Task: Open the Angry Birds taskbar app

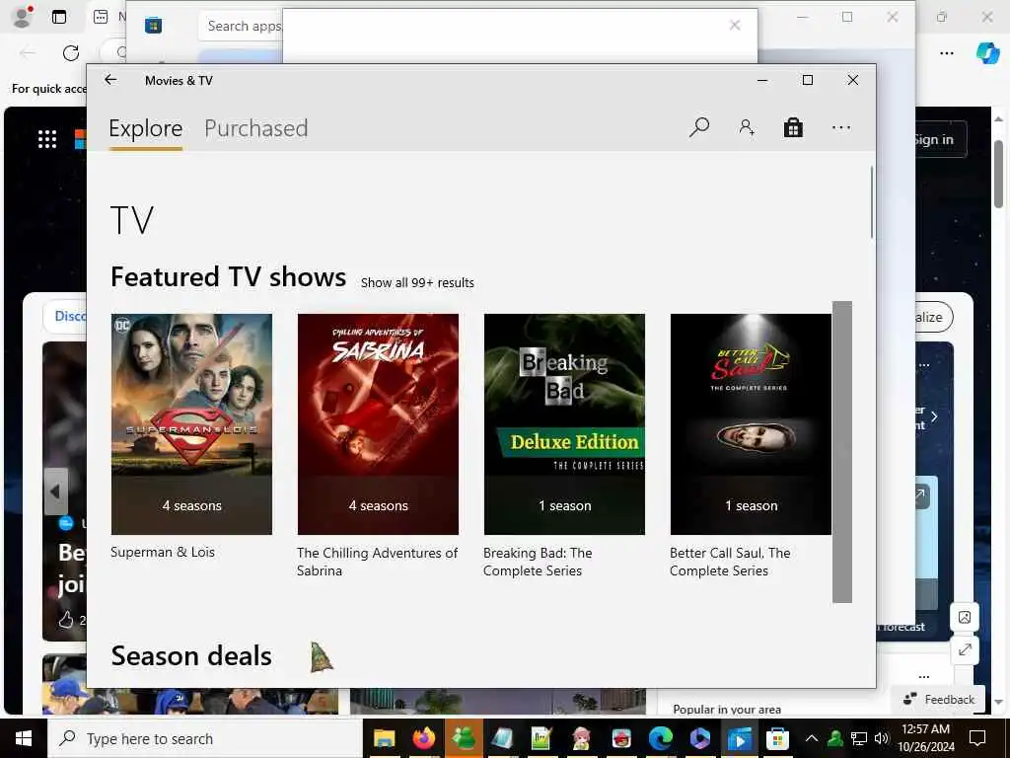Action: point(620,738)
